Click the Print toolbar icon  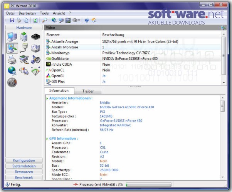point(19,20)
